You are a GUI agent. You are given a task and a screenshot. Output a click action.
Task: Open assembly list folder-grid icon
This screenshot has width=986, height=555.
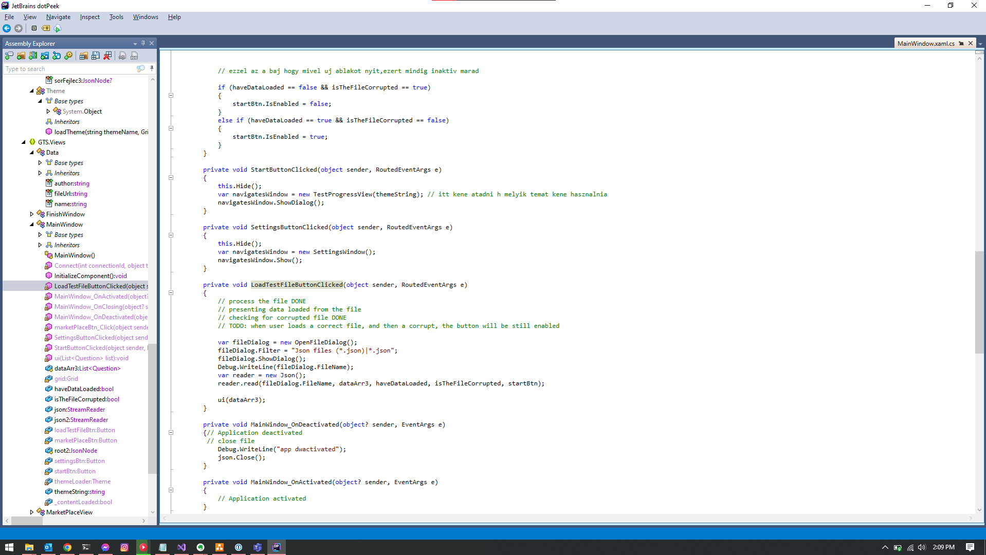click(x=83, y=55)
